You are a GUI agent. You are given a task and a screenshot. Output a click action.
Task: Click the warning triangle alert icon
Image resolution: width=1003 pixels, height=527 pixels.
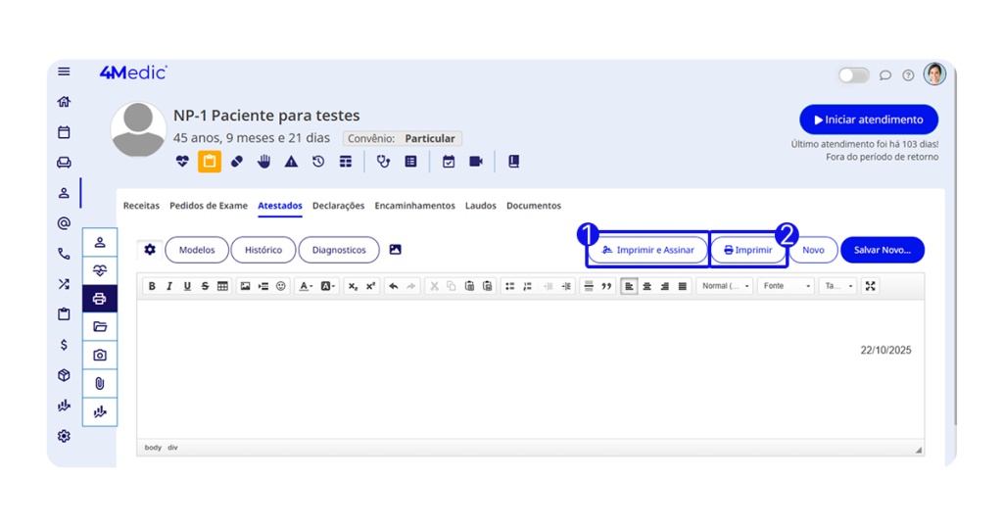tap(291, 162)
